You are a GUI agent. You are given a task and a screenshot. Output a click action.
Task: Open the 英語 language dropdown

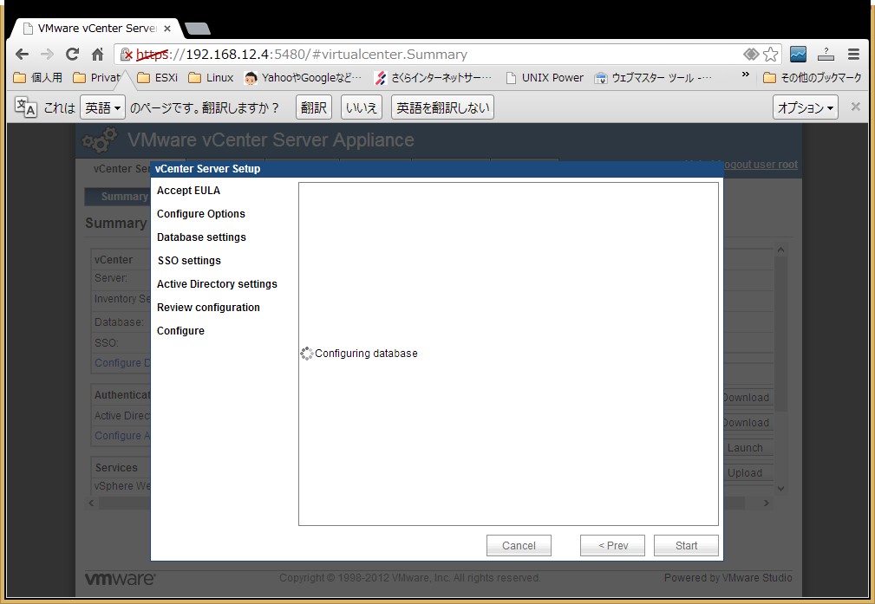click(x=102, y=107)
